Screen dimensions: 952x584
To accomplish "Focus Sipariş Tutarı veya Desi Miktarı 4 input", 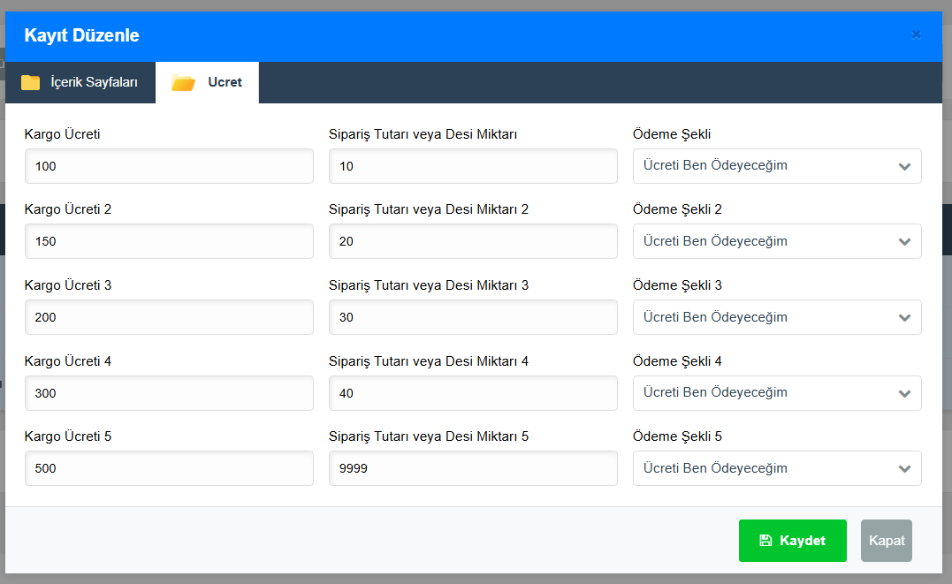I will 473,393.
